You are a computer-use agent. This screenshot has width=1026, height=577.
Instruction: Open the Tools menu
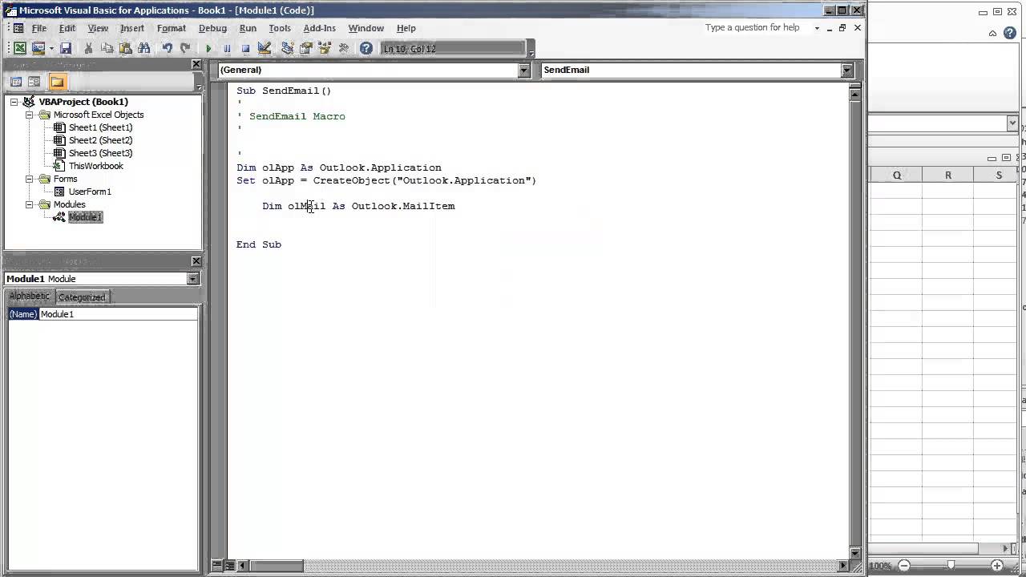point(280,28)
